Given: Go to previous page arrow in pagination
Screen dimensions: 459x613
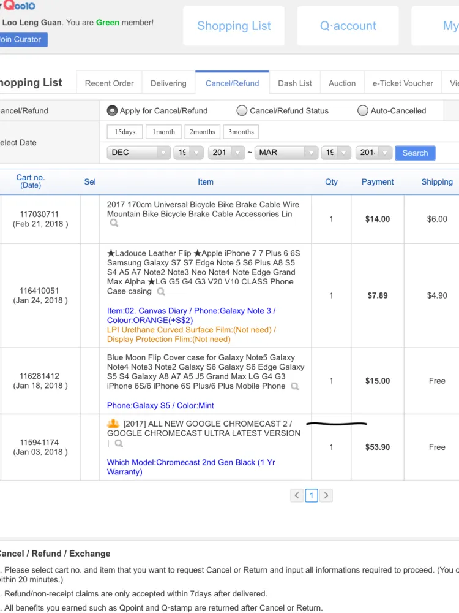Looking at the screenshot, I should point(297,495).
